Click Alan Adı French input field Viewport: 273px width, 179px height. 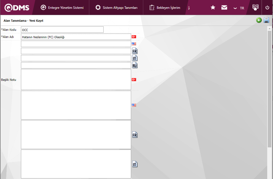(76, 51)
